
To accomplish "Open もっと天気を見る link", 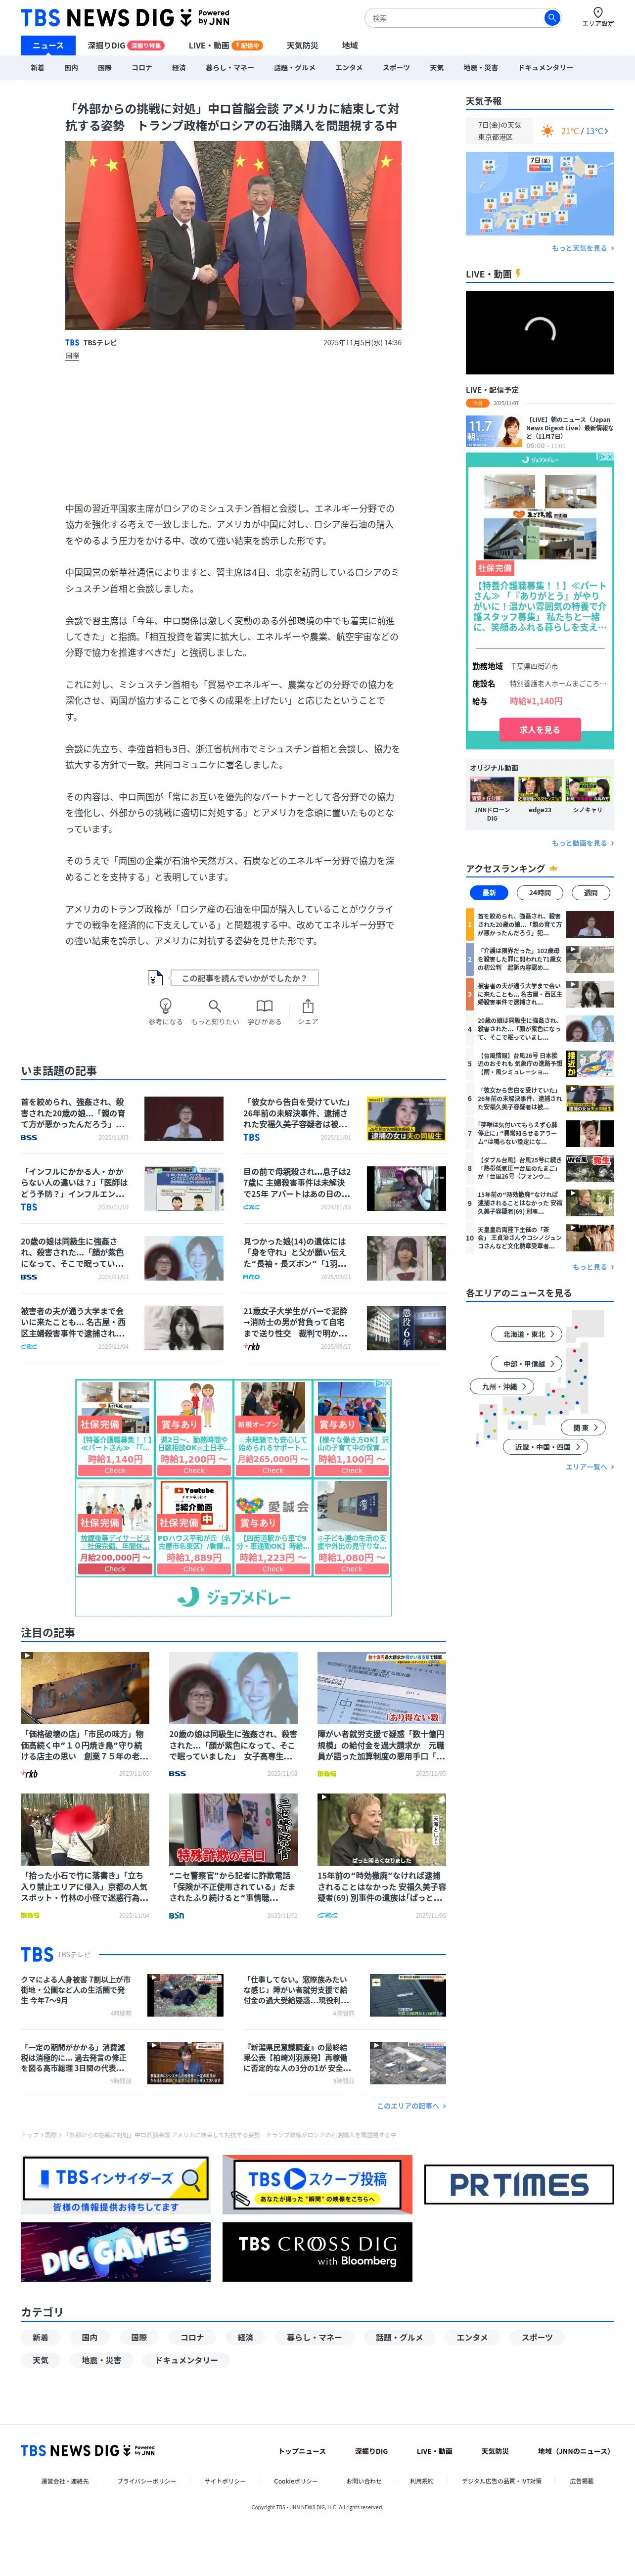I will click(583, 248).
